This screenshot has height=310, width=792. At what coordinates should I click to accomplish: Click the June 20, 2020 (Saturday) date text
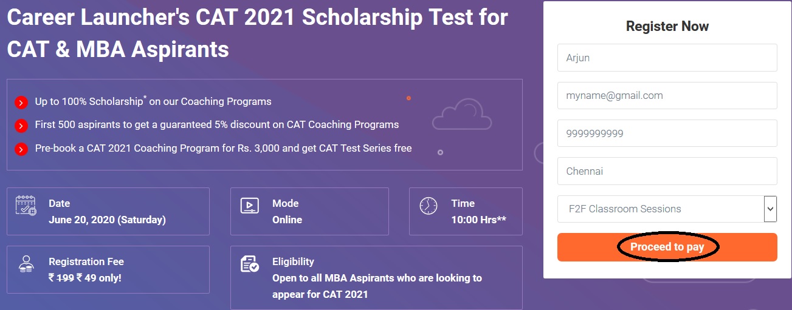107,220
